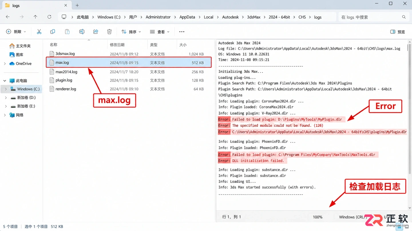Viewport: 412px width, 231px height.
Task: Open the 查看 (View) dropdown
Action: (x=160, y=32)
